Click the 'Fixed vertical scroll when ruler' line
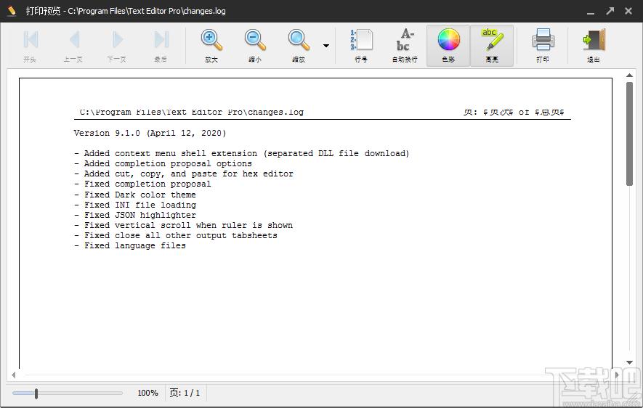 [183, 225]
